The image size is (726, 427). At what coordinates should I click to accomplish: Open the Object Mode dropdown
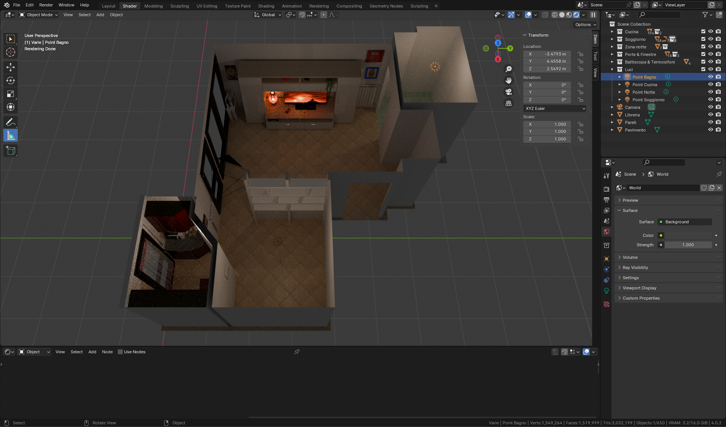click(x=39, y=15)
